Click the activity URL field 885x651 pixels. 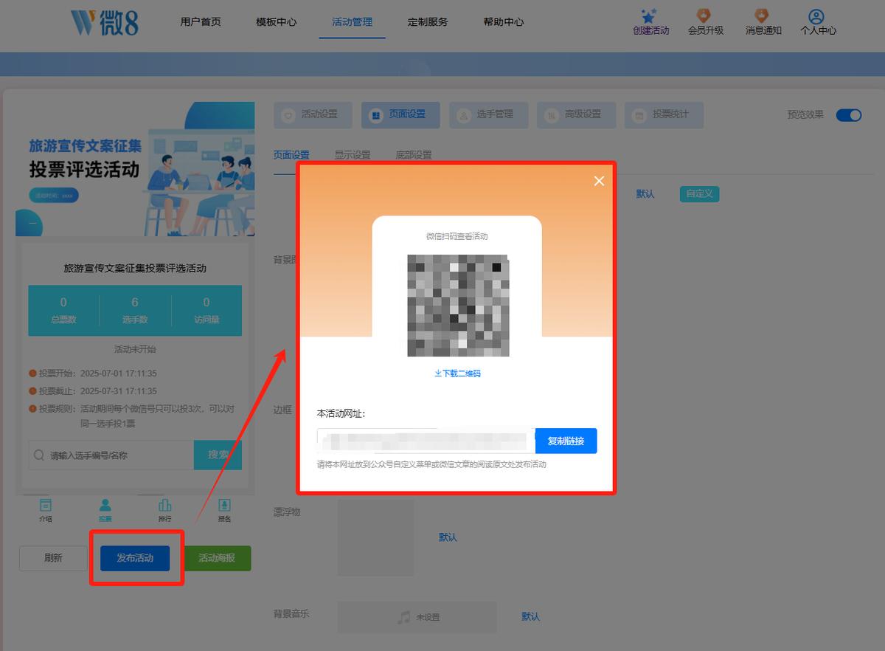[x=426, y=441]
